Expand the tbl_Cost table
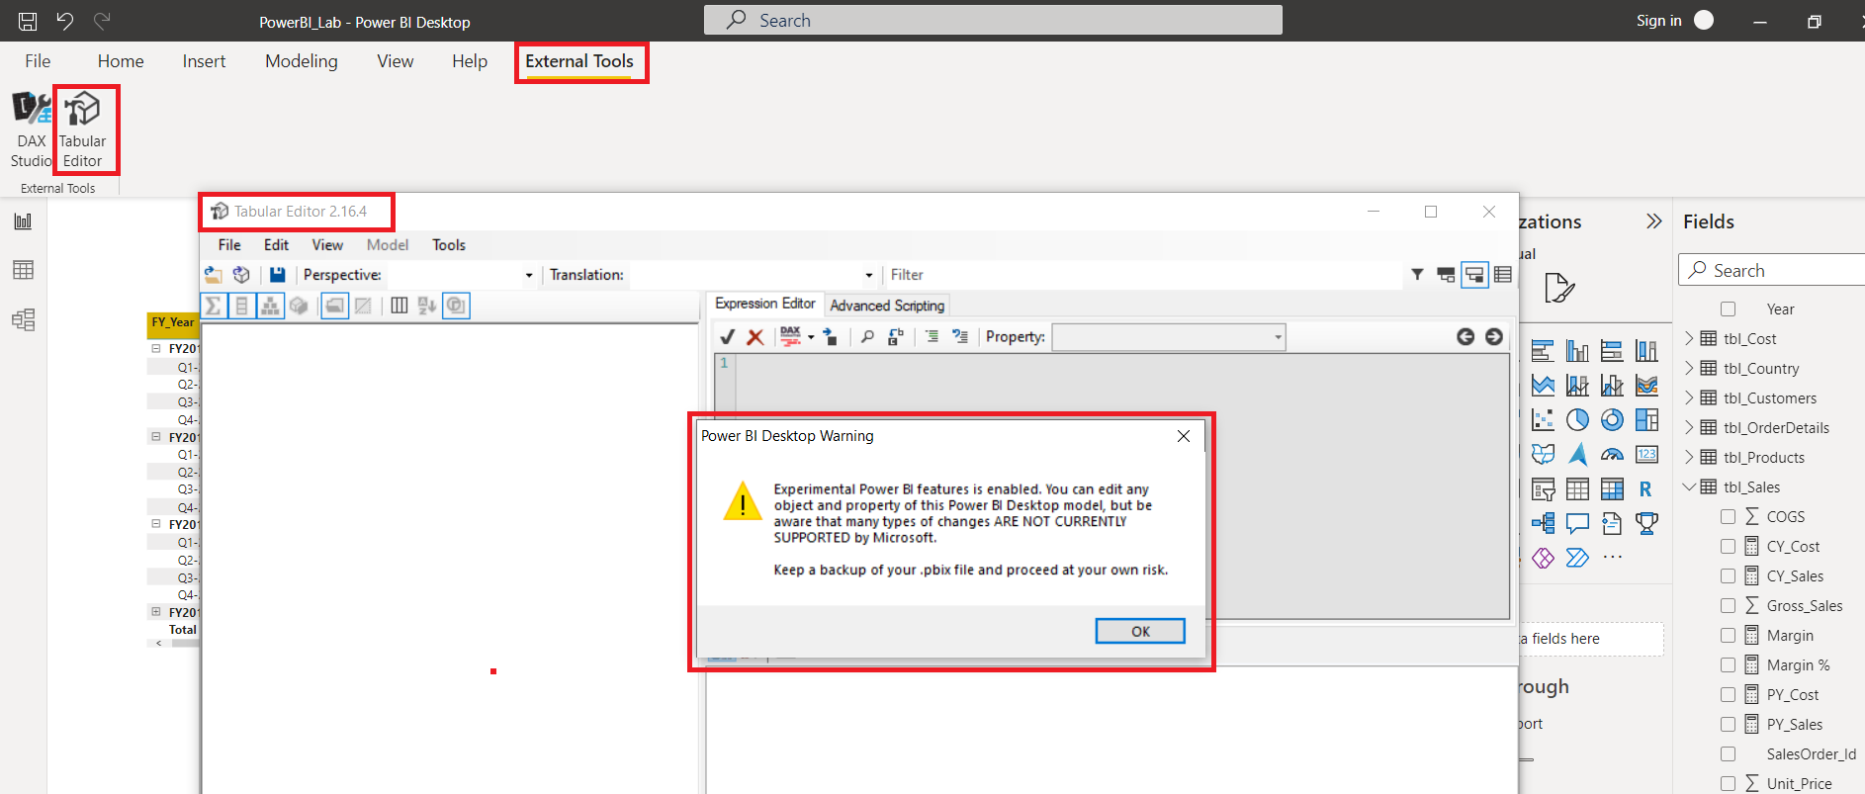Screen dimensions: 1865x794 pos(1689,338)
